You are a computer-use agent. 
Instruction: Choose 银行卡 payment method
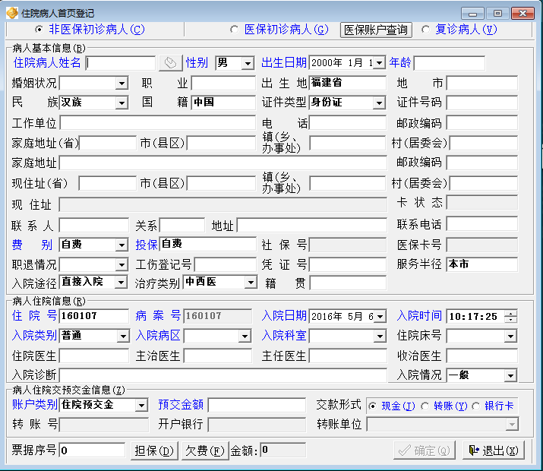coord(476,406)
